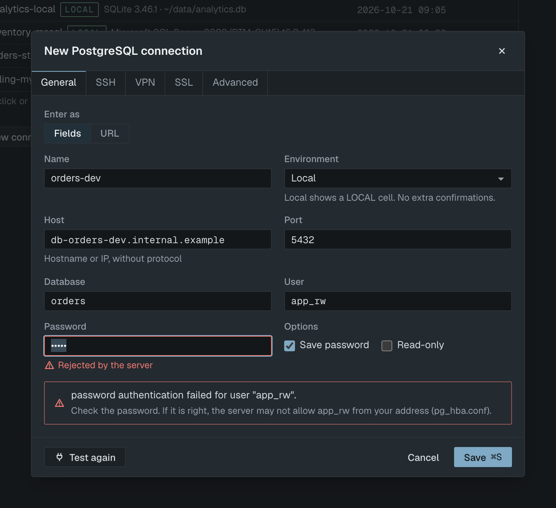
Task: Click the Database field with orders
Action: [158, 301]
